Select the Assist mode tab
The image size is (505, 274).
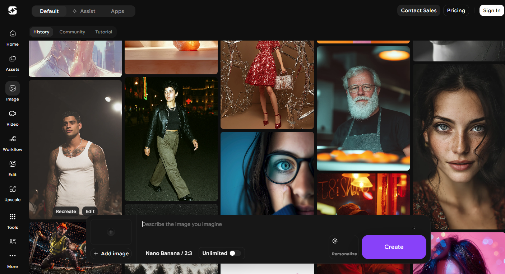84,11
